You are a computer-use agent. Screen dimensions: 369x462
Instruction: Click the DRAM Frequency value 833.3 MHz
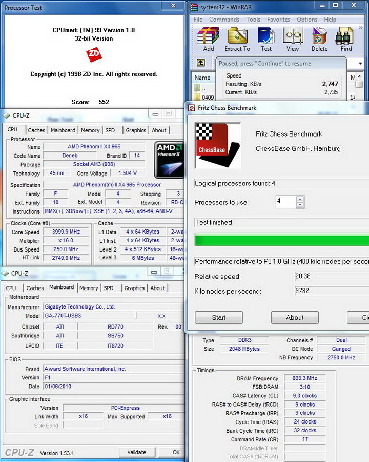[305, 378]
